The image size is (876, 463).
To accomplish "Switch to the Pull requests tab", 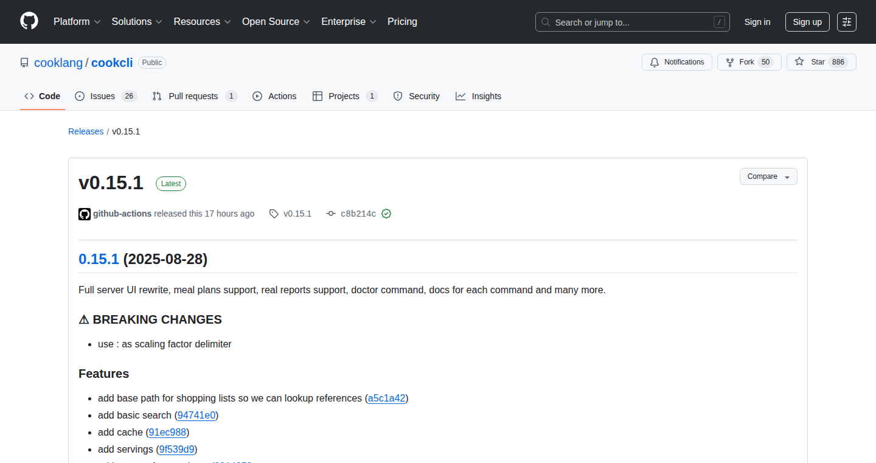I will click(195, 96).
